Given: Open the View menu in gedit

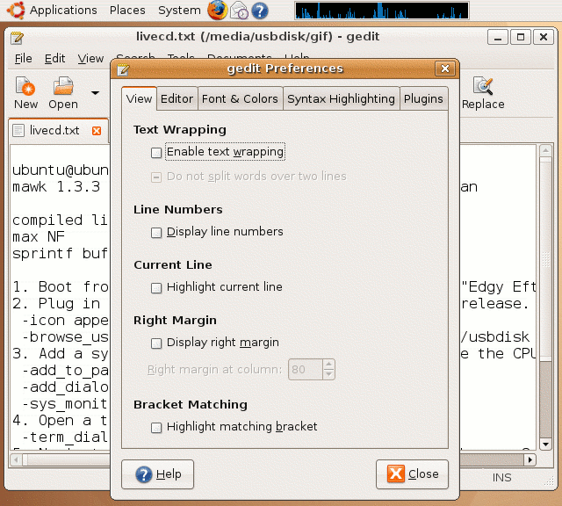Looking at the screenshot, I should (90, 59).
